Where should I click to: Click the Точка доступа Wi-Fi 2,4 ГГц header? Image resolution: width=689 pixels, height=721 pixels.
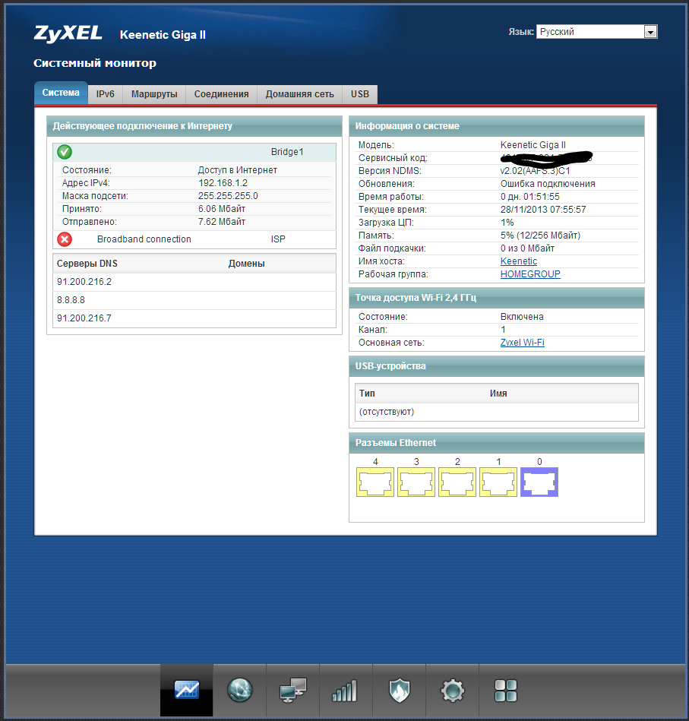pyautogui.click(x=496, y=298)
